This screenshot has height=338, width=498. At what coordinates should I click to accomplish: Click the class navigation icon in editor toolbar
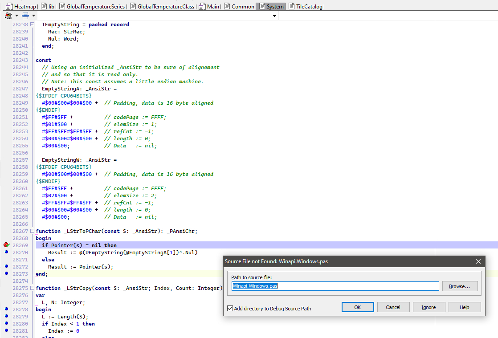(x=8, y=16)
